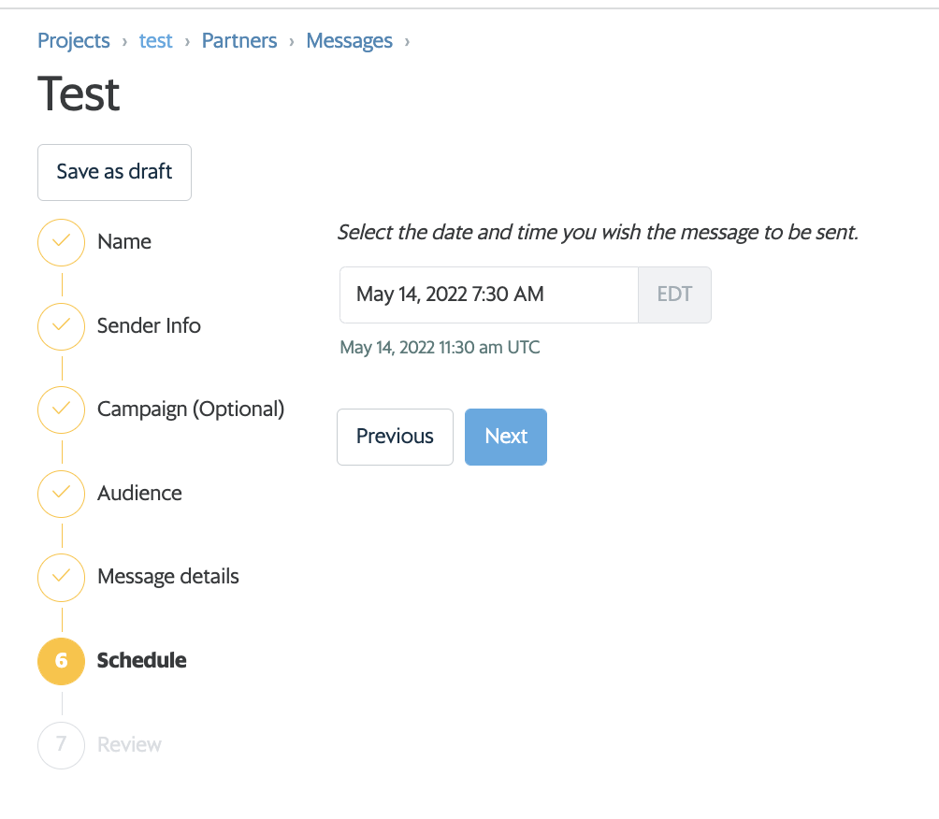Navigate to Messages breadcrumb
The width and height of the screenshot is (939, 819).
click(349, 41)
